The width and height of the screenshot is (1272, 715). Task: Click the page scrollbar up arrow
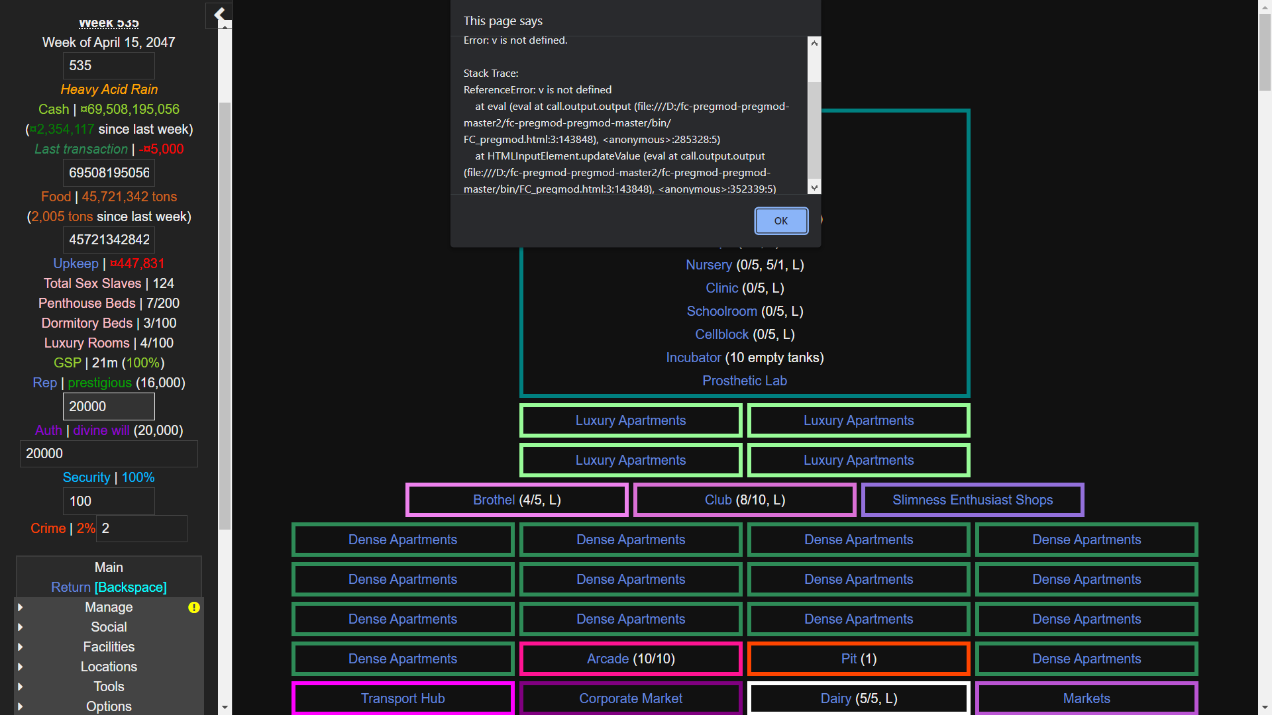click(1265, 7)
